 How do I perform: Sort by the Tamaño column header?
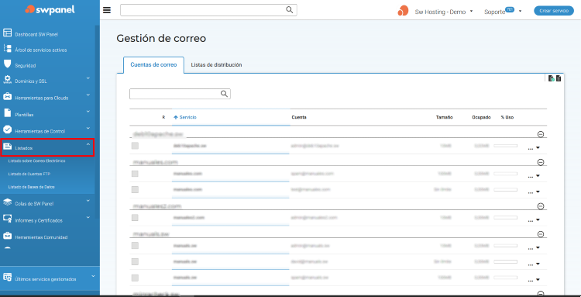point(445,117)
